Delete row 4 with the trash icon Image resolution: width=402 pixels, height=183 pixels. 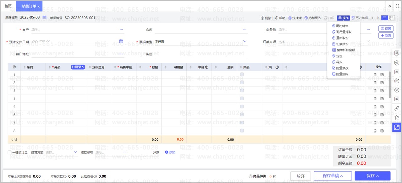coord(375,99)
